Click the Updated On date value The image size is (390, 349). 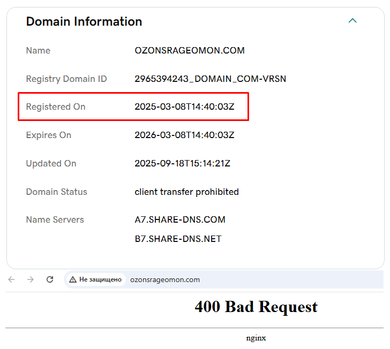pyautogui.click(x=182, y=164)
